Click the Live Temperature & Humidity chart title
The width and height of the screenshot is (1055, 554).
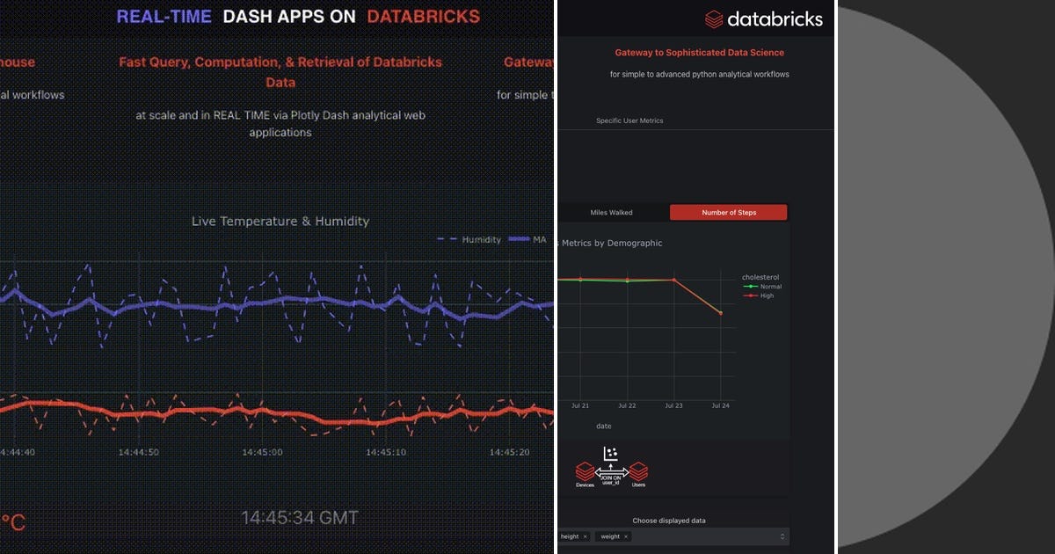coord(280,221)
